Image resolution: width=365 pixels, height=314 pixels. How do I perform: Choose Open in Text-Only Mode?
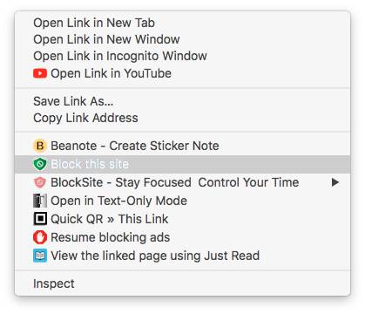(182, 201)
